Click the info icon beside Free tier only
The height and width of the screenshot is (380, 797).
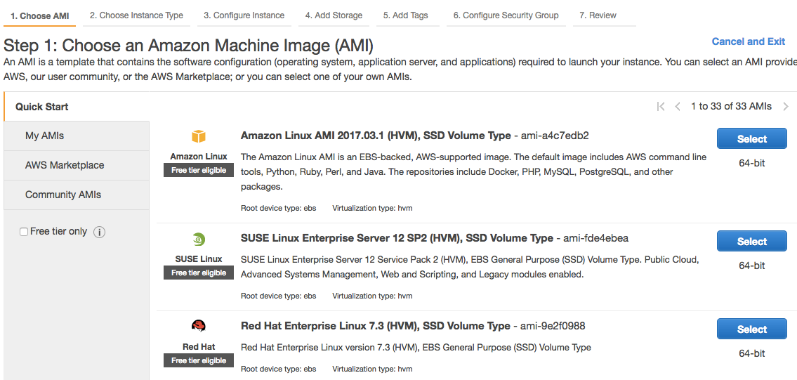coord(100,232)
